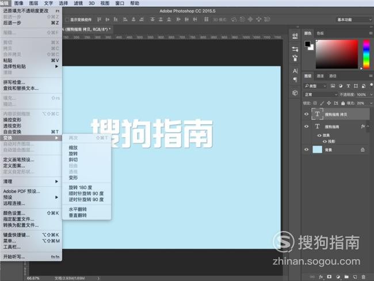The image size is (374, 281).
Task: Open the 滤镜 menu in menu bar
Action: click(x=78, y=3)
